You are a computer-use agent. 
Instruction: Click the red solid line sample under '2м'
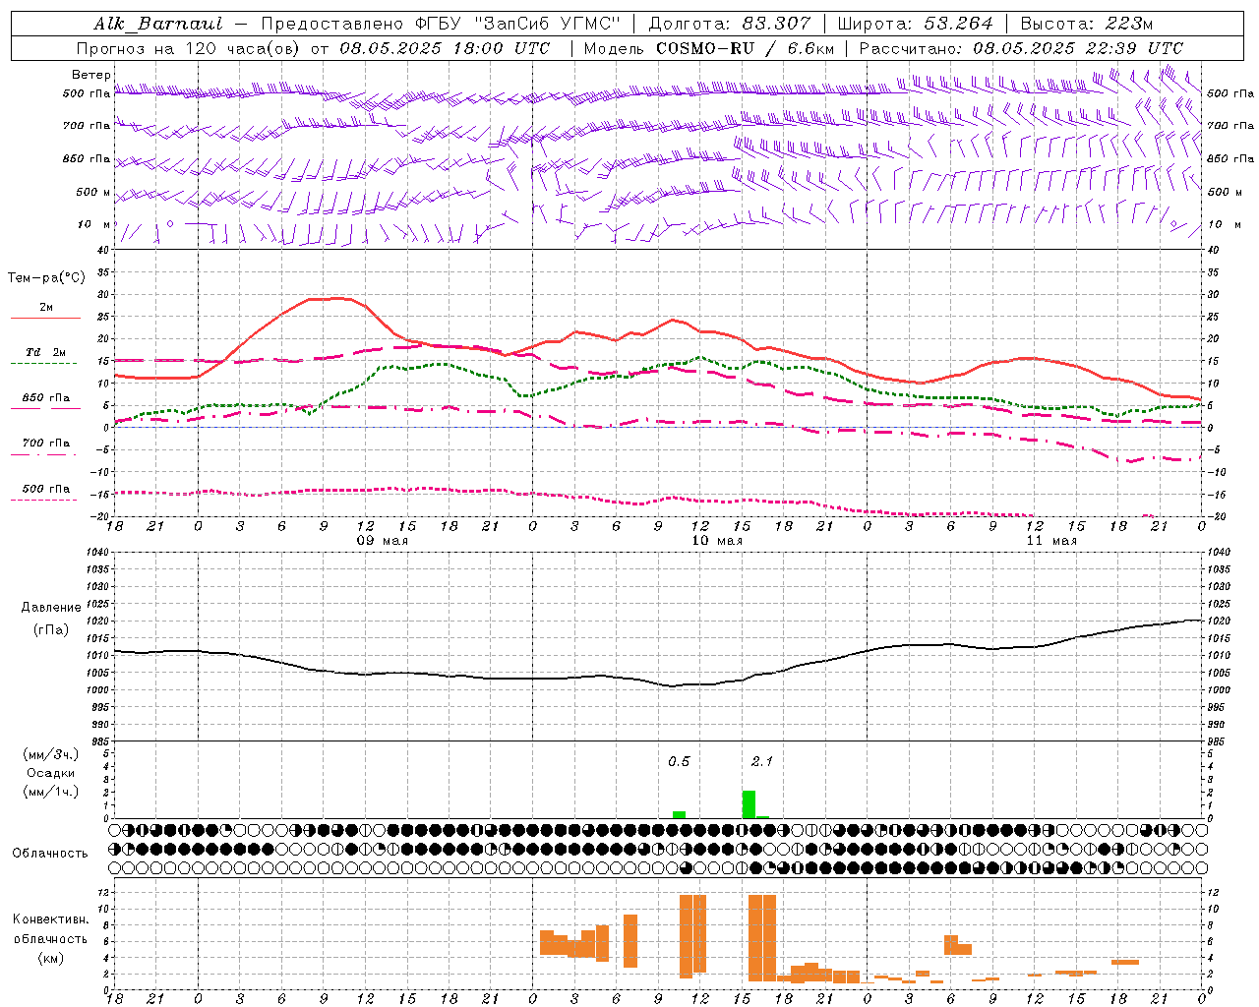pos(45,319)
